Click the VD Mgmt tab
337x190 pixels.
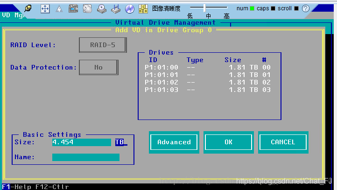tap(13, 15)
